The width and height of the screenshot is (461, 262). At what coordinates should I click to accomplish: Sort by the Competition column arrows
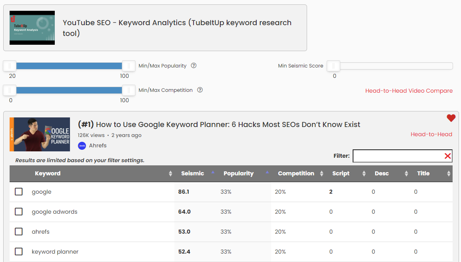point(321,174)
